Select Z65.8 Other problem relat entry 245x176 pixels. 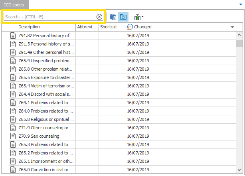45,69
